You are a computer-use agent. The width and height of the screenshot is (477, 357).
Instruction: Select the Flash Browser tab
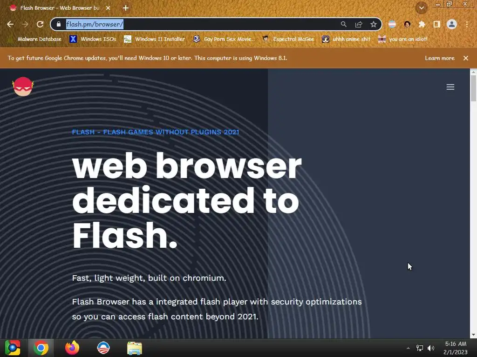(x=59, y=8)
